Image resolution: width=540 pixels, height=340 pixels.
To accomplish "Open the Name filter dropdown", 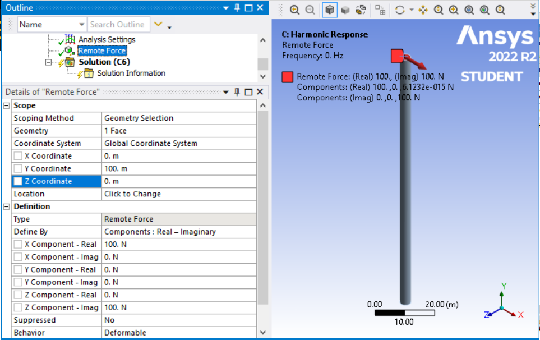I will [81, 25].
